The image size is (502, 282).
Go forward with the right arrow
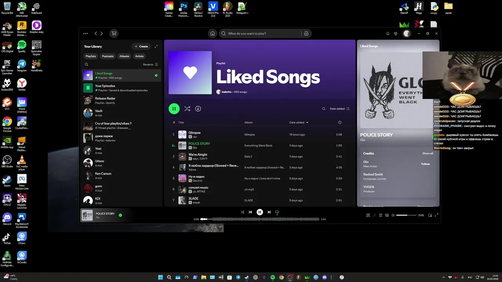pyautogui.click(x=102, y=33)
